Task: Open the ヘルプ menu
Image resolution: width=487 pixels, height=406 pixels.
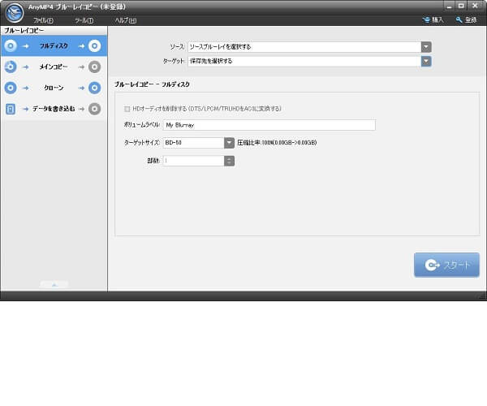Action: point(125,20)
